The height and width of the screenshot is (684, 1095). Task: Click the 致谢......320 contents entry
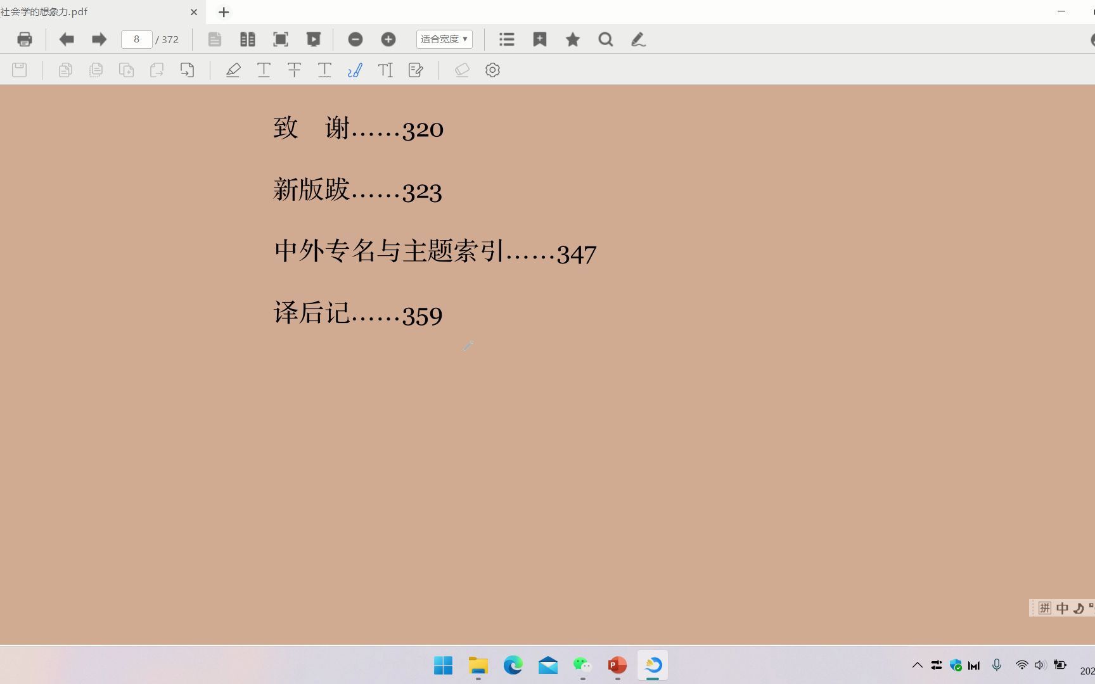pos(358,129)
